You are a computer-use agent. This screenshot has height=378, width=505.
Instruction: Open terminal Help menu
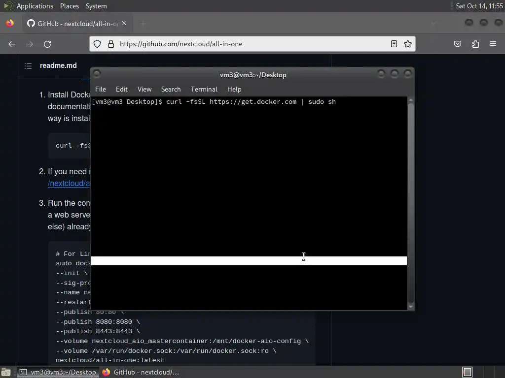click(234, 90)
